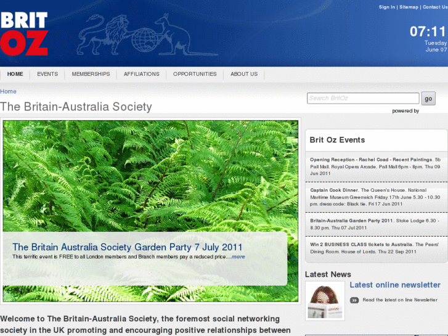Open the ABOUT US menu item
The height and width of the screenshot is (336, 448).
pyautogui.click(x=244, y=74)
